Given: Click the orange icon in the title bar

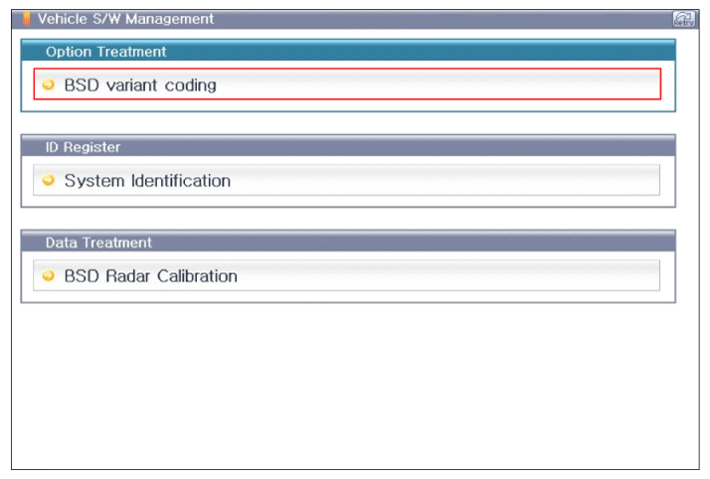Looking at the screenshot, I should [27, 19].
